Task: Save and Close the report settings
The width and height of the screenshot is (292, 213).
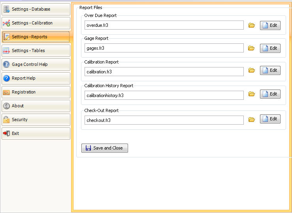Action: pos(105,148)
